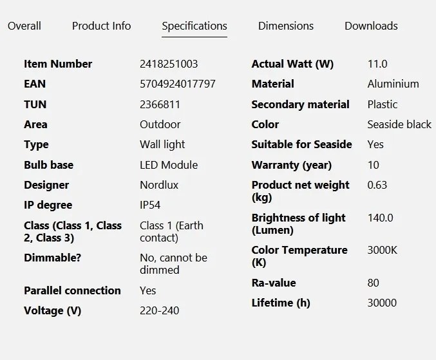Screen dimensions: 436x360
Task: Click the Warranty (year) label
Action: pos(292,165)
